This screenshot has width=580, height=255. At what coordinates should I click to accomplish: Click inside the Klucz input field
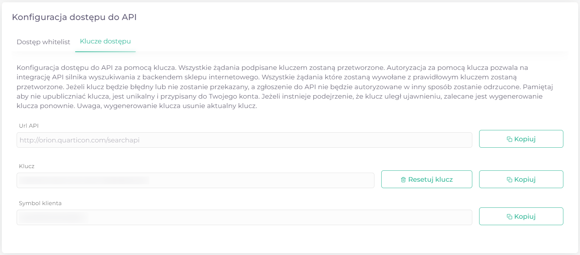click(x=195, y=181)
